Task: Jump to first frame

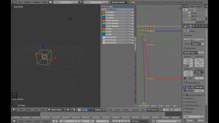Action: point(113,121)
